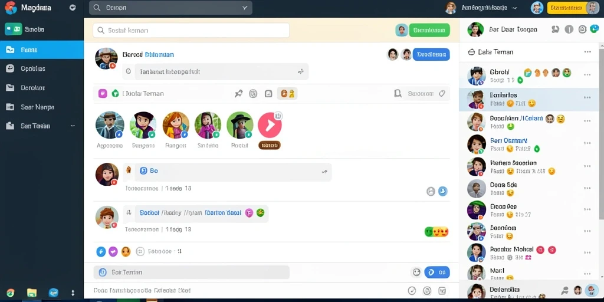Click the emoji reactions cluster under the second message
The width and height of the screenshot is (604, 302).
pos(436,231)
